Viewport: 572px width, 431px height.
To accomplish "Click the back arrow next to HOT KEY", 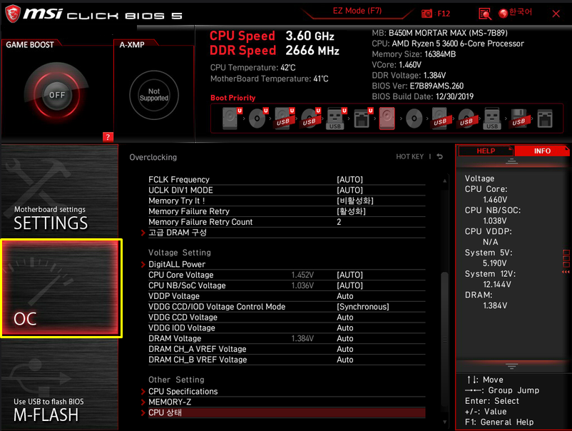I will pos(439,156).
